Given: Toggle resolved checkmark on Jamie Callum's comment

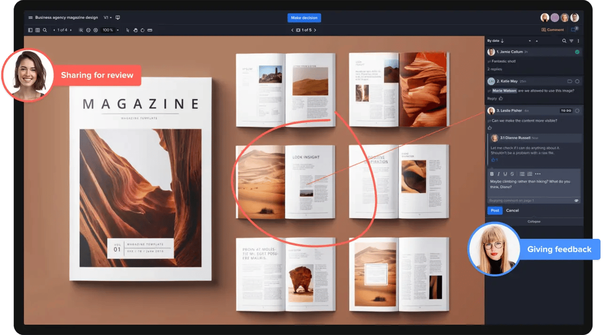Looking at the screenshot, I should (x=577, y=52).
